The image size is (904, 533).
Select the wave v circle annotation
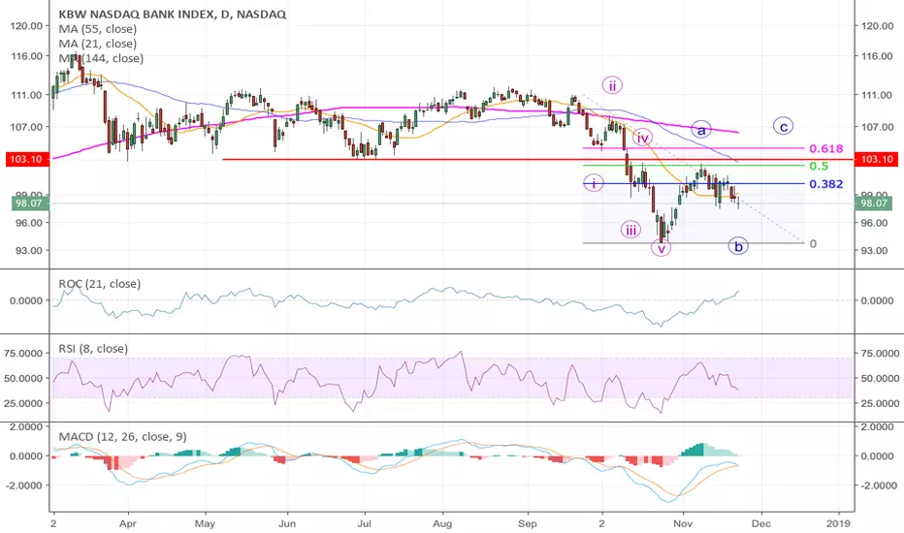(x=661, y=248)
